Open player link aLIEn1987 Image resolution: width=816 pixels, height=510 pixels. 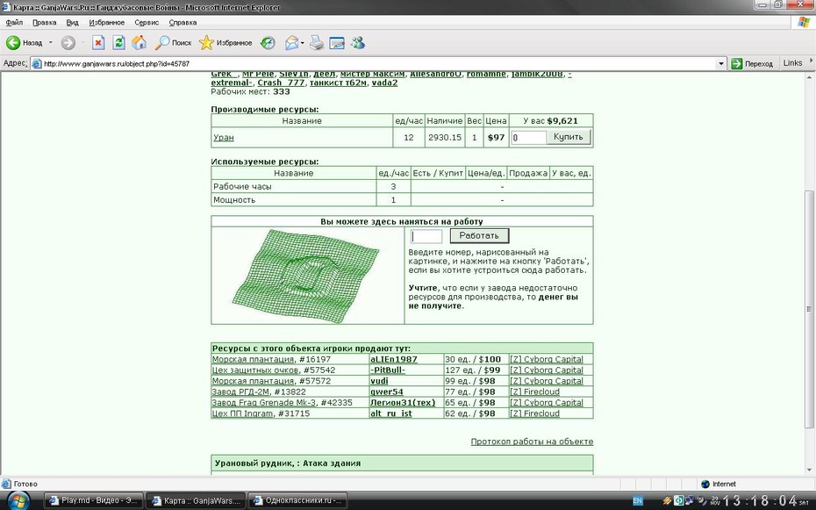[393, 359]
